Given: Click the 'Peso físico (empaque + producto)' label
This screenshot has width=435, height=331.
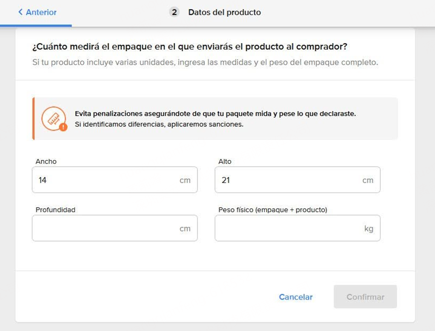Looking at the screenshot, I should pyautogui.click(x=273, y=210).
